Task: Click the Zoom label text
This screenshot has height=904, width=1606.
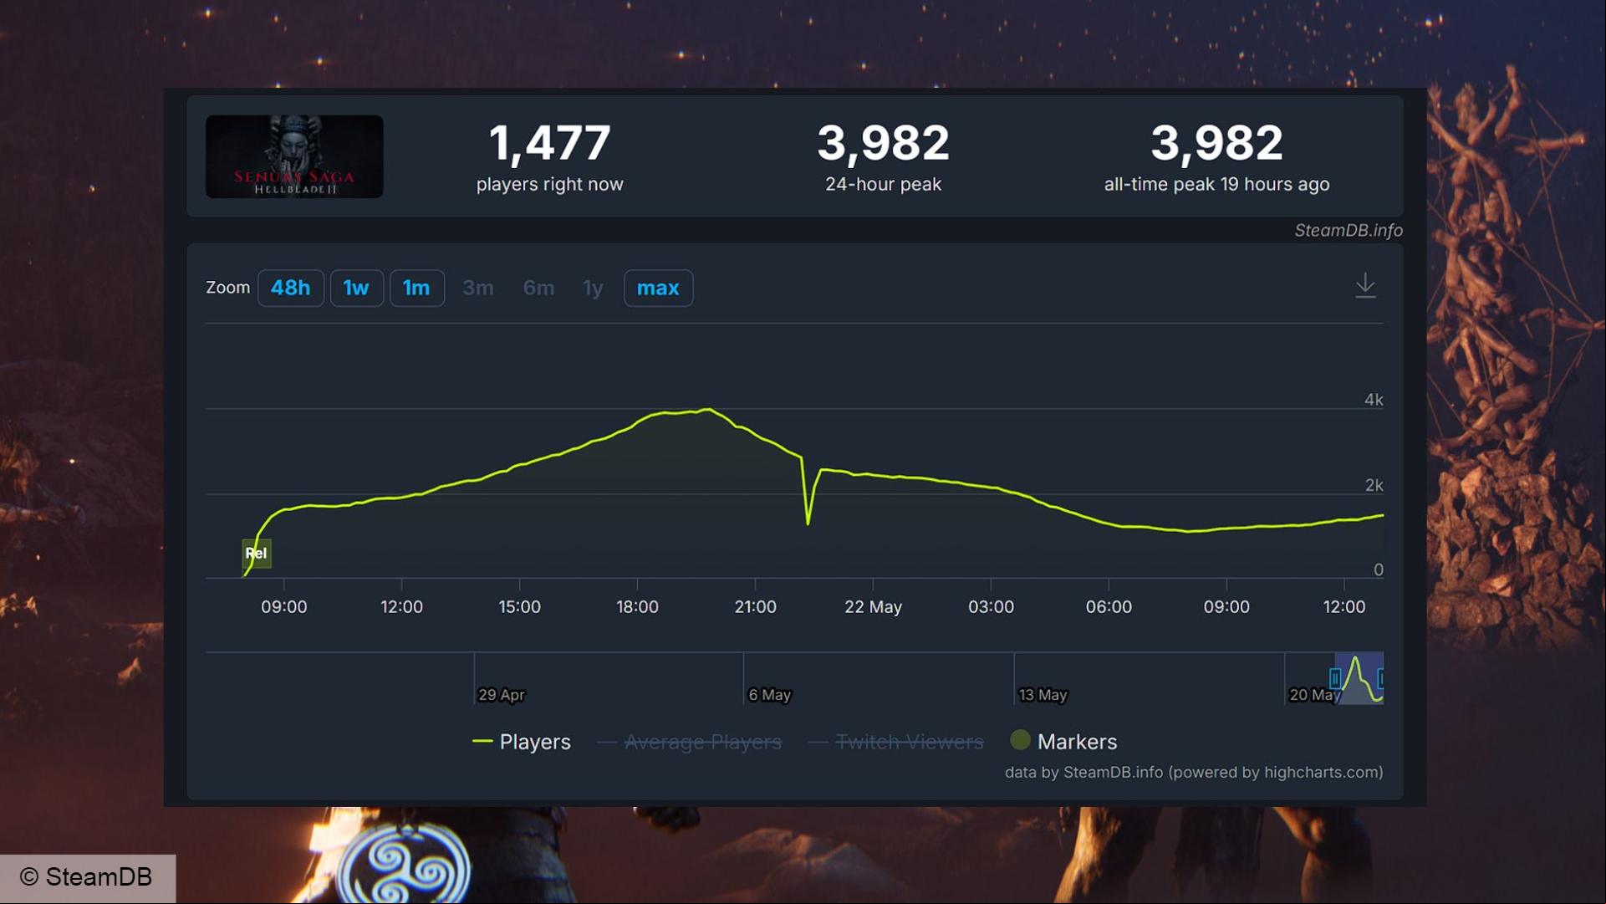Action: click(x=227, y=288)
